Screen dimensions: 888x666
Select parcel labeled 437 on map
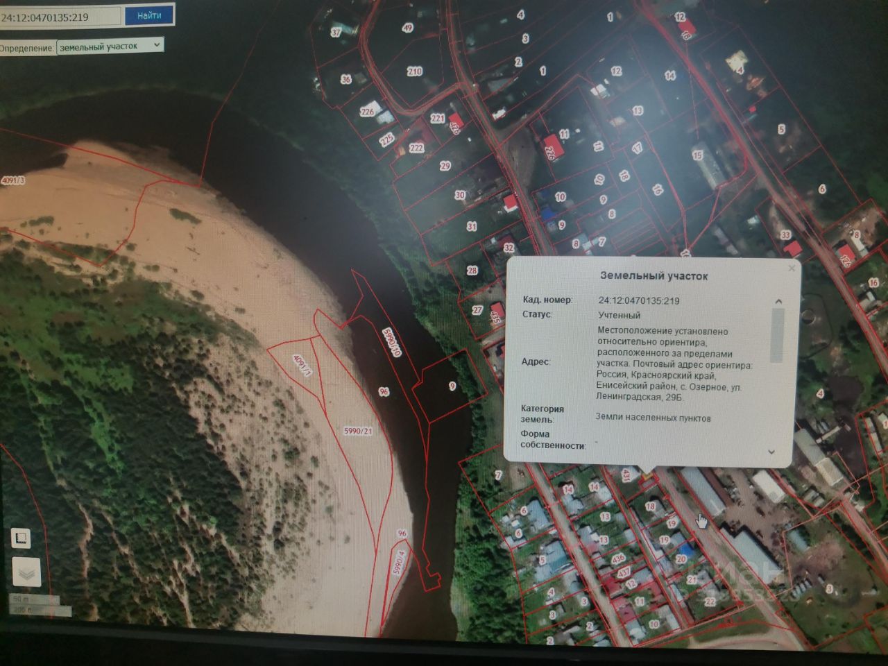coord(624,572)
